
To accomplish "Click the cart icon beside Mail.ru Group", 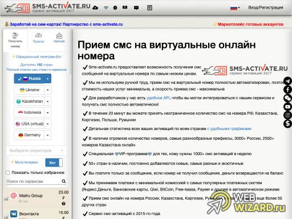I will (x=6, y=199).
